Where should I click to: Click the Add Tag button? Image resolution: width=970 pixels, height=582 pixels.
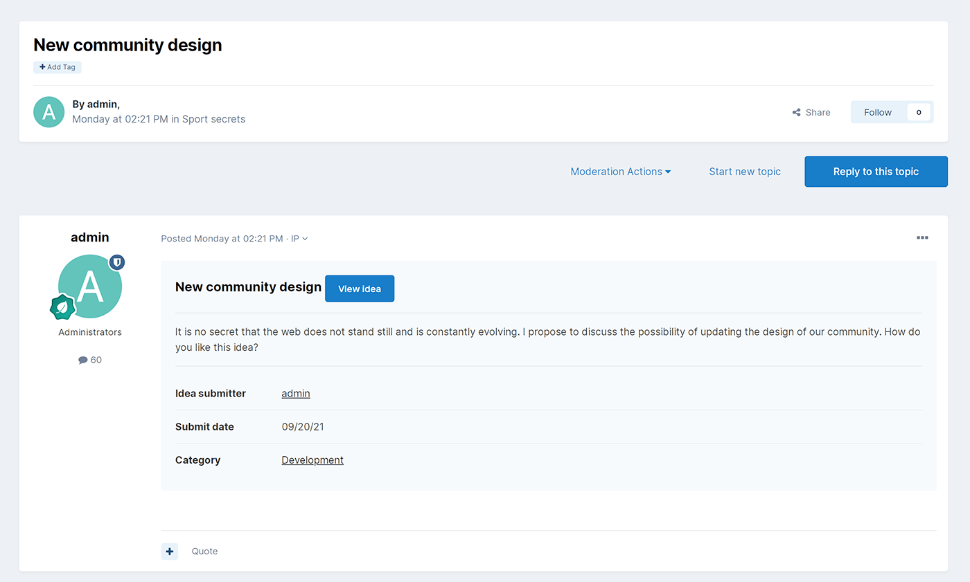pyautogui.click(x=58, y=67)
